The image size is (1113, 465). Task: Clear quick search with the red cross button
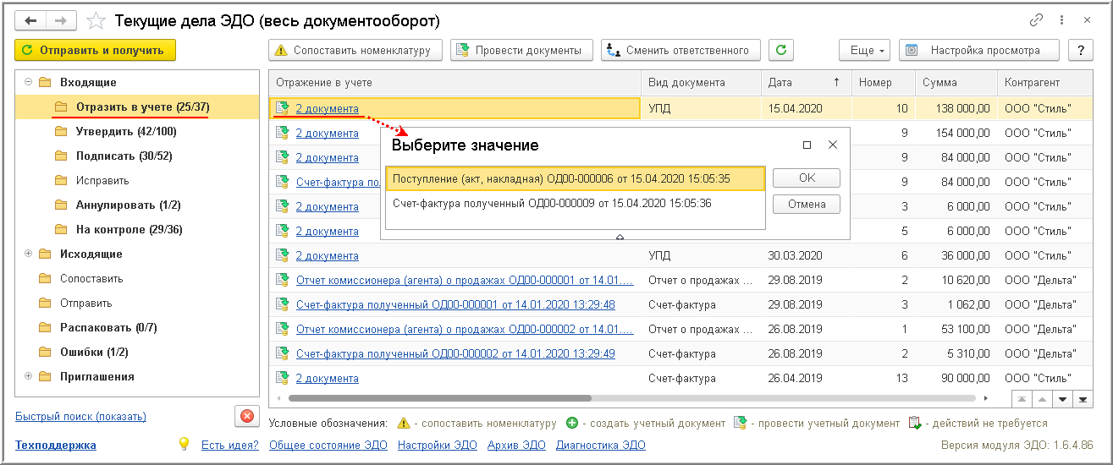pyautogui.click(x=246, y=416)
